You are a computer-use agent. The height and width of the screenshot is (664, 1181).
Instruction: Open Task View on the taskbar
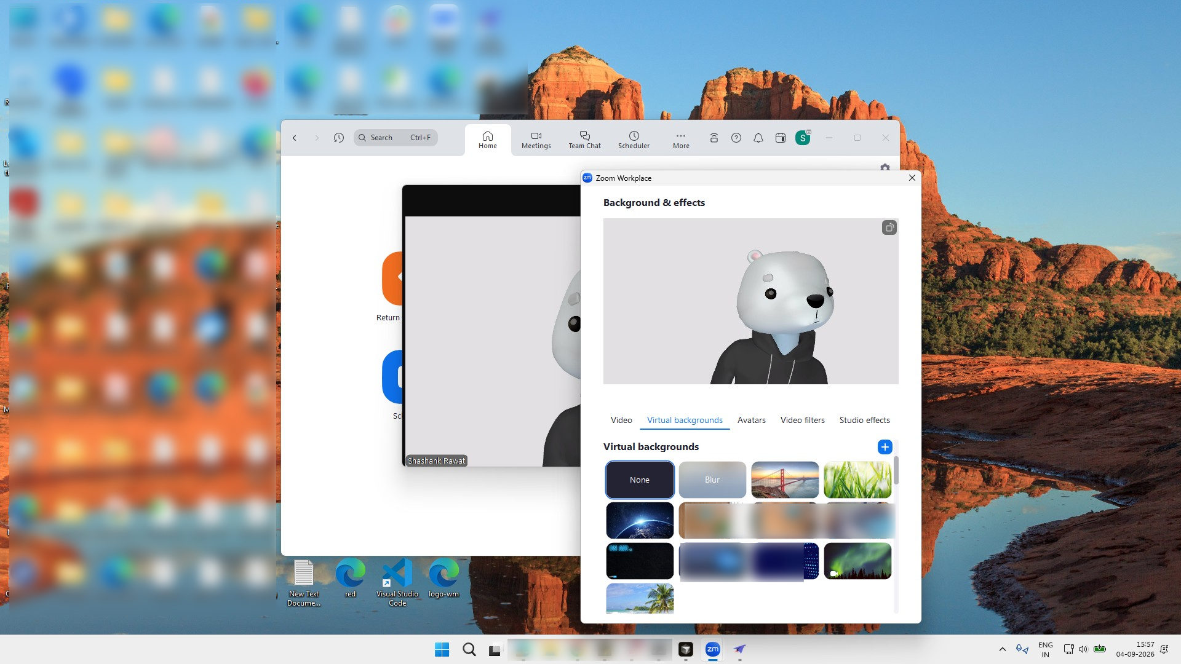[x=496, y=649]
